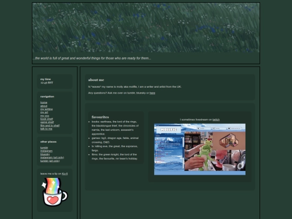The height and width of the screenshot is (219, 292).
Task: Click the games favourites list item
Action: [x=115, y=140]
